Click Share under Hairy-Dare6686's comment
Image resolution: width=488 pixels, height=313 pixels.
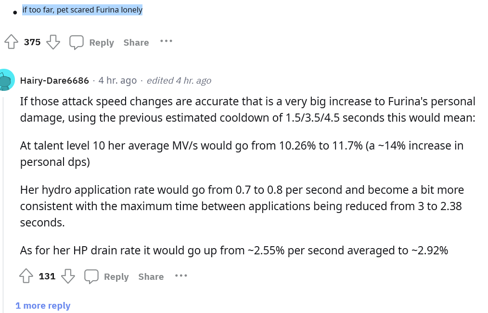coord(151,276)
